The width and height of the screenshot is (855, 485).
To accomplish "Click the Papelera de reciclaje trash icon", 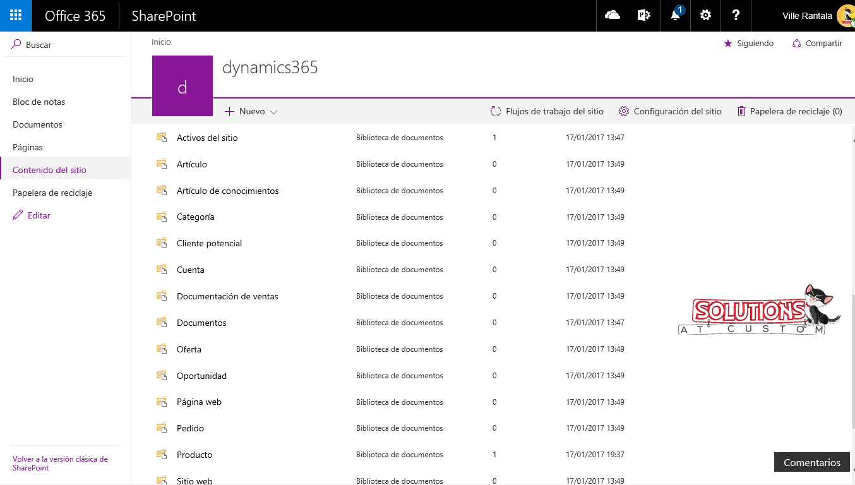I will pyautogui.click(x=741, y=111).
